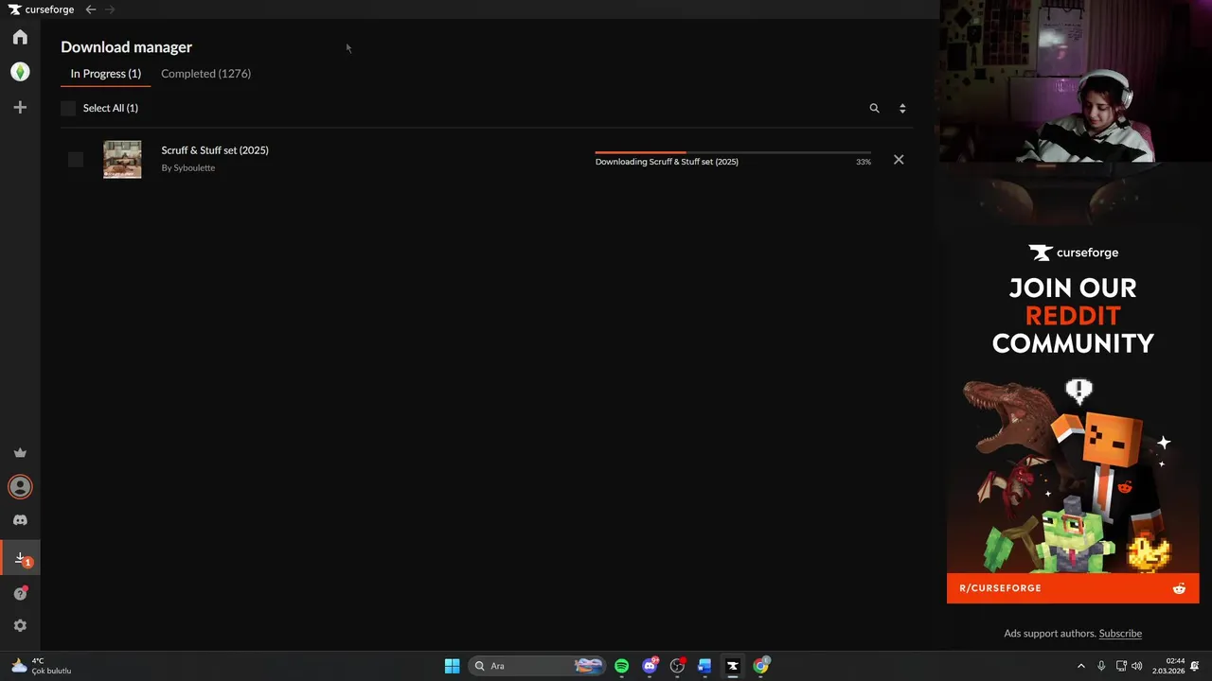
Task: Search downloads with magnifier icon
Action: (x=874, y=108)
